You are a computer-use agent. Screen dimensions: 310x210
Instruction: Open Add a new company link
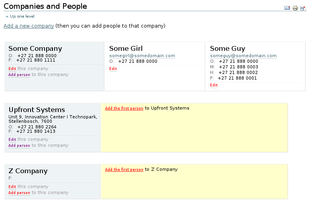(29, 26)
